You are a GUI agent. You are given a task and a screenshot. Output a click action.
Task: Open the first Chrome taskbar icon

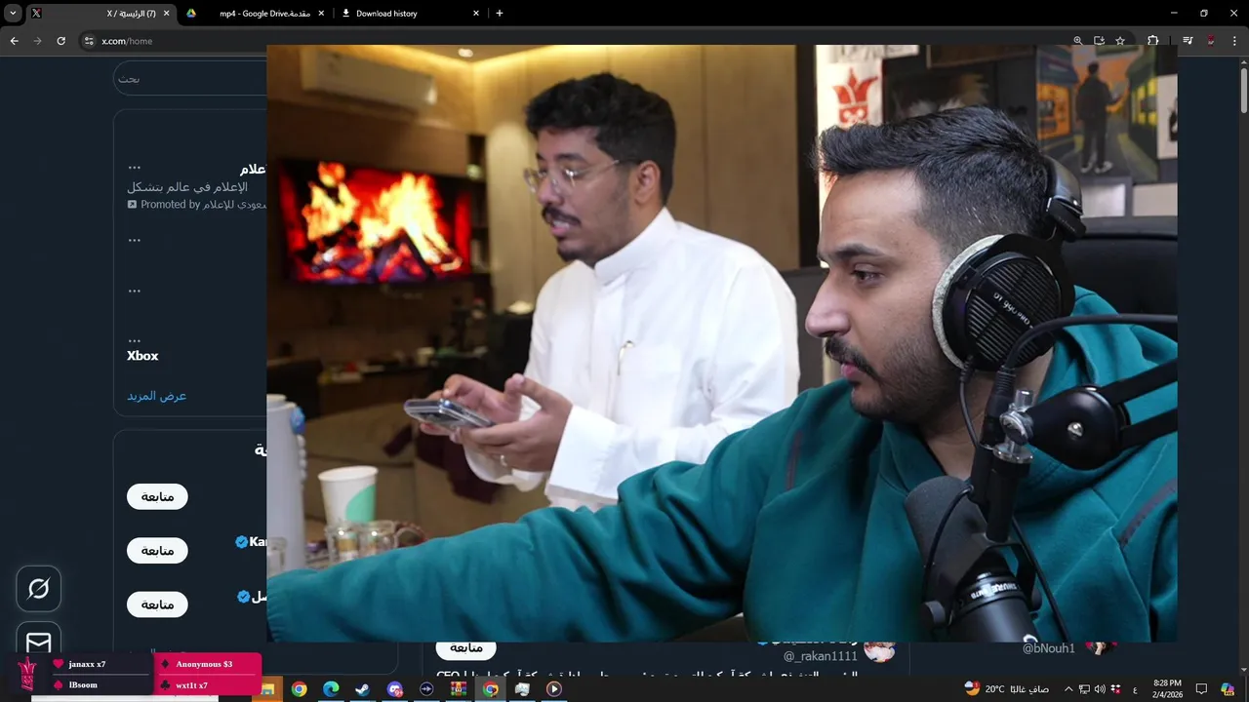[x=300, y=689]
